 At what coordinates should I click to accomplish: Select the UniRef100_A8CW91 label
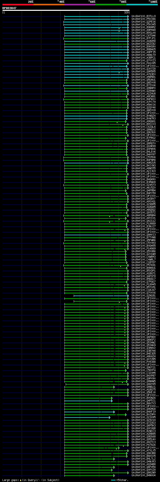click(x=143, y=96)
